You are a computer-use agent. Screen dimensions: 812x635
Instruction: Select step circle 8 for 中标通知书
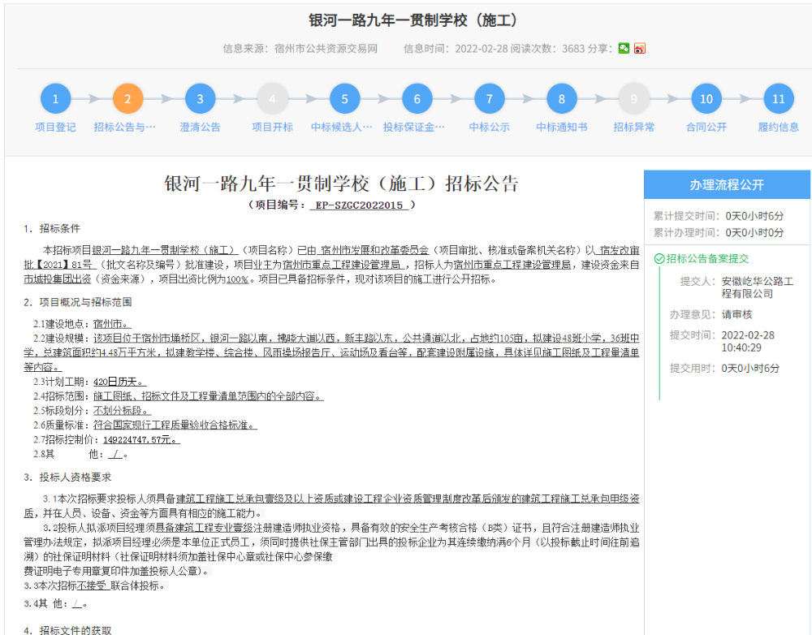tap(561, 98)
